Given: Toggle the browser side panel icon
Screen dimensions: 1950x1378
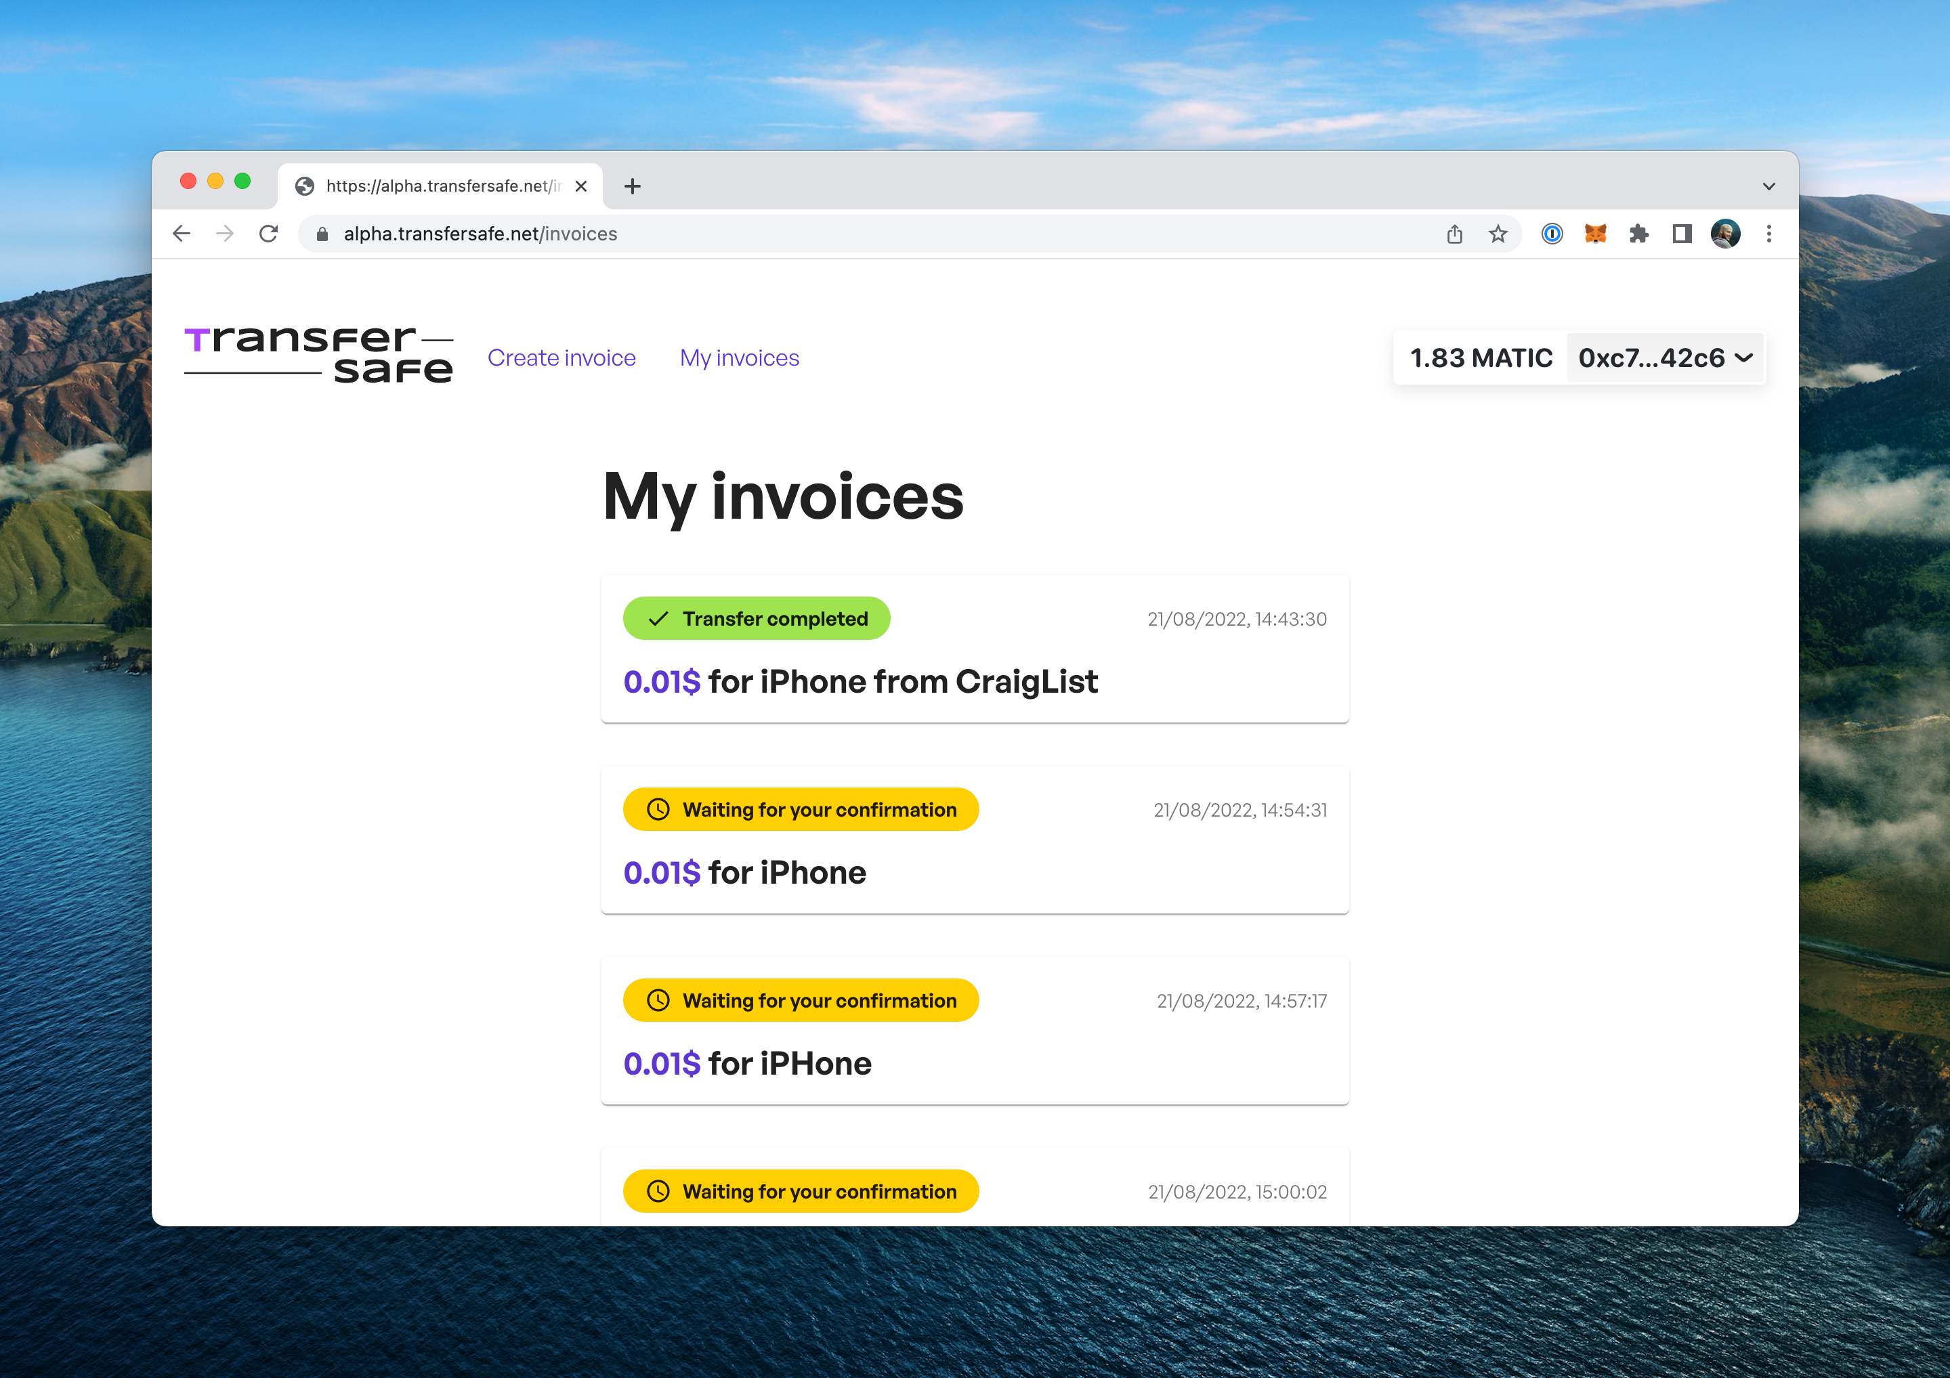Looking at the screenshot, I should tap(1682, 234).
